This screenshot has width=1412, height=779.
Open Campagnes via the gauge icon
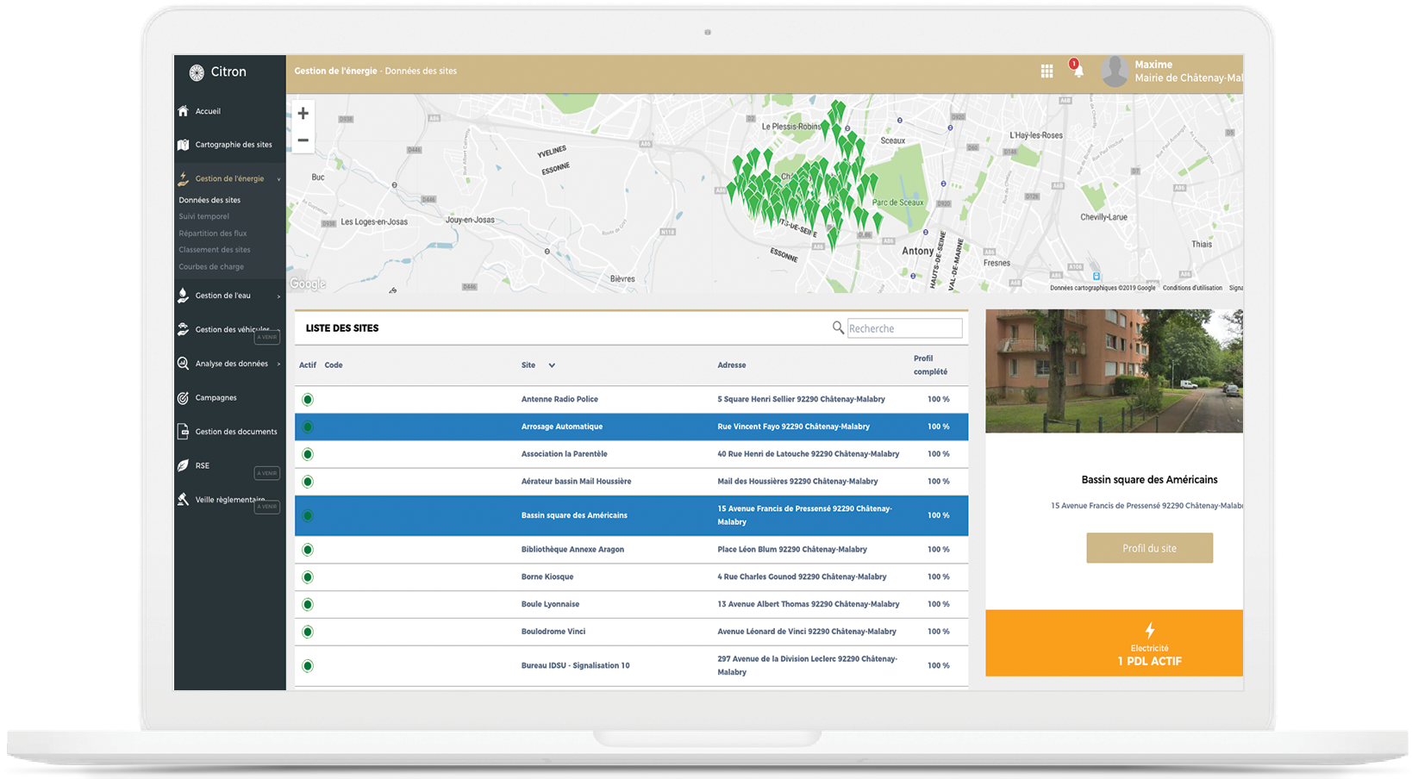pos(183,397)
